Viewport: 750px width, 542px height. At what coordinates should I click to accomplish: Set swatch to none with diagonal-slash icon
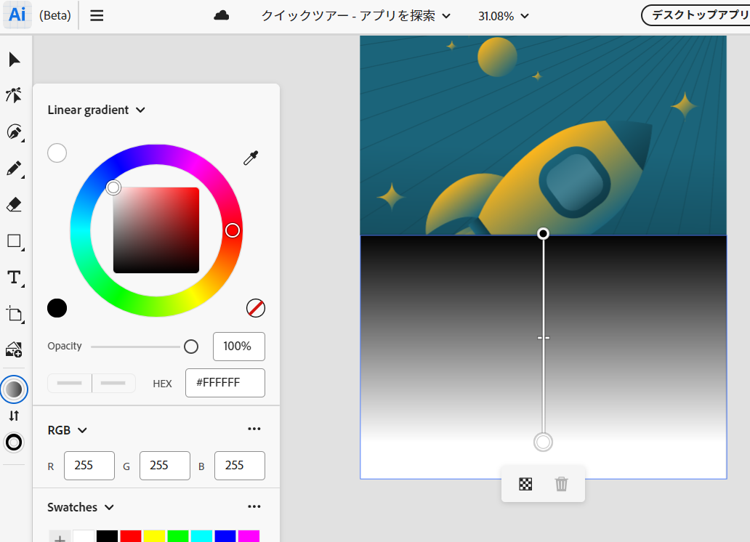tap(255, 308)
